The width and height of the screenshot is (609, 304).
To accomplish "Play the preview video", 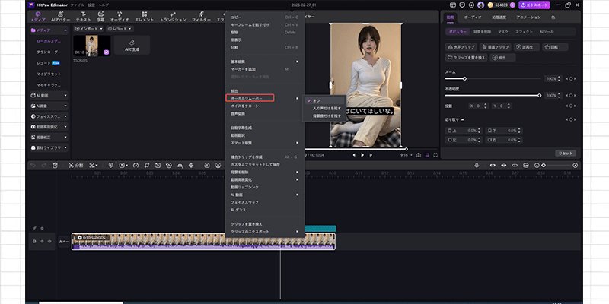I will (362, 155).
